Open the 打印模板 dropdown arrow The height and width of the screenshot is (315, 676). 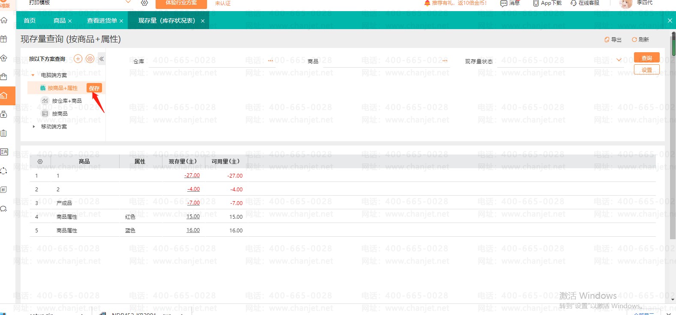coord(128,2)
